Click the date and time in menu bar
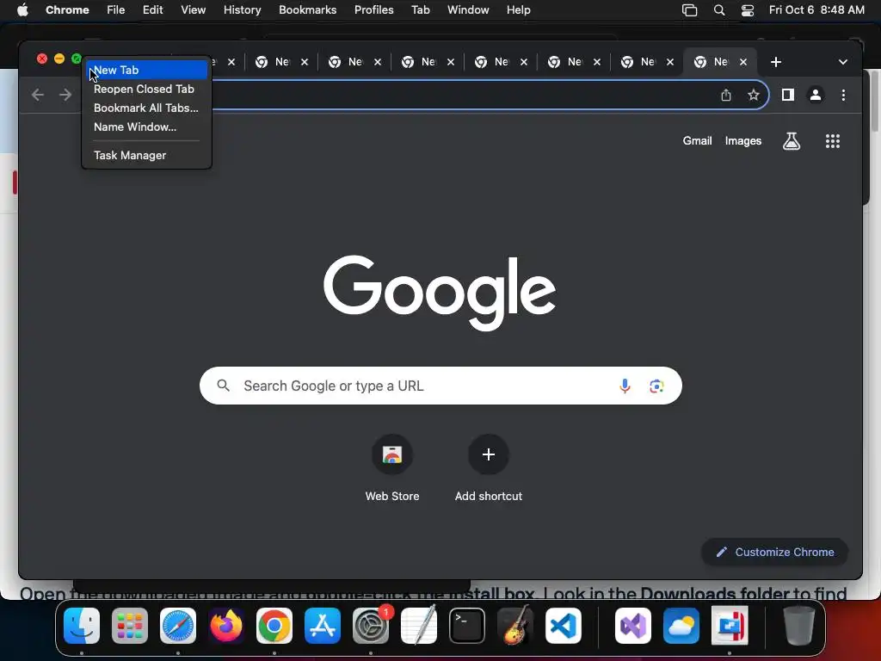 tap(816, 10)
